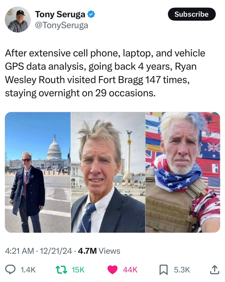Click the green repost arrows icon
This screenshot has width=225, height=282.
pos(61,270)
